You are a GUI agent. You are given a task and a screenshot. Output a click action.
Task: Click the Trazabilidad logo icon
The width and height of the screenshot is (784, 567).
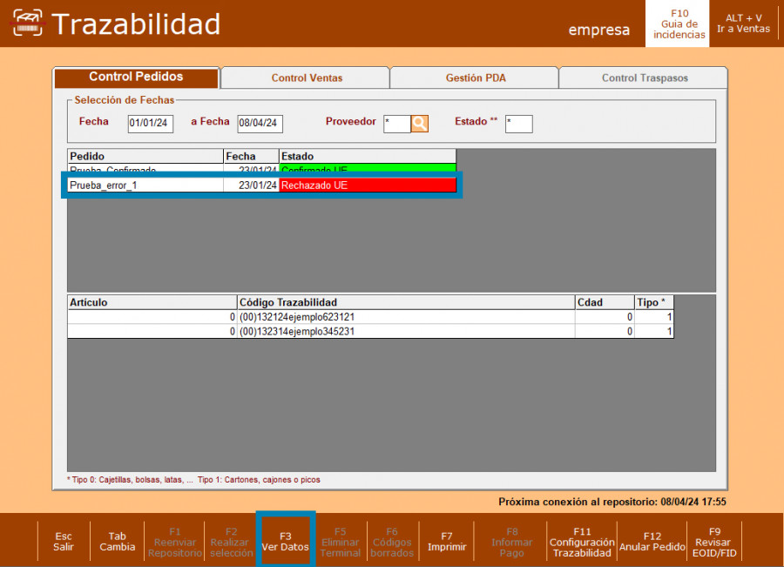[x=26, y=24]
